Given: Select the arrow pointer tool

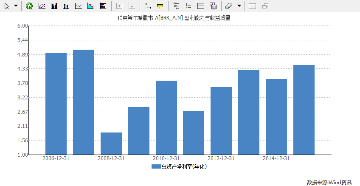Looking at the screenshot, I should pos(7,6).
